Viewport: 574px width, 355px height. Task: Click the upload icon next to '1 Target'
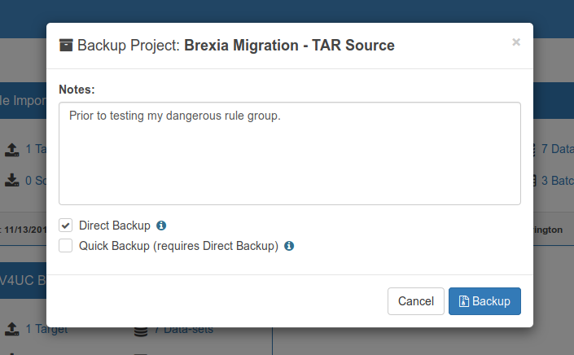point(12,329)
